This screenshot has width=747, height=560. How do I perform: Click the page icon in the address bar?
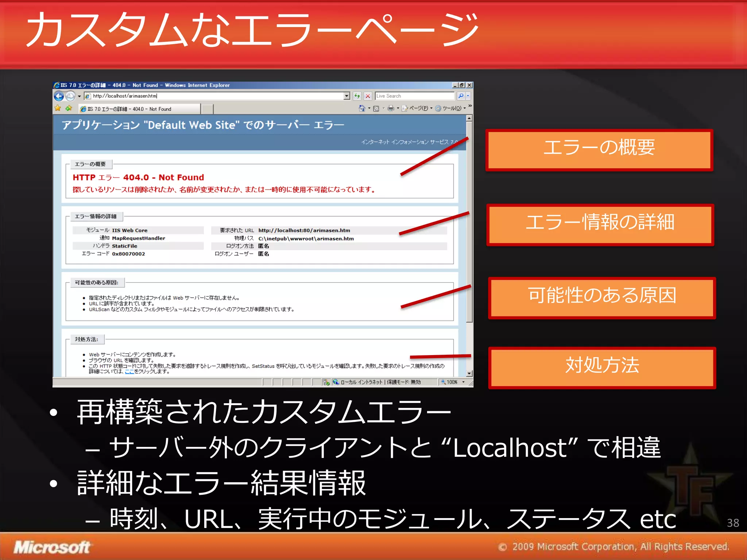pyautogui.click(x=88, y=96)
